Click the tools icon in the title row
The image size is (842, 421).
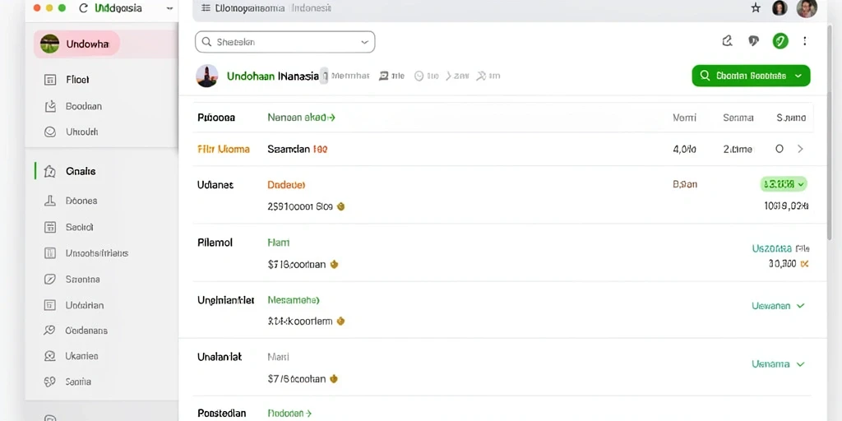[482, 76]
